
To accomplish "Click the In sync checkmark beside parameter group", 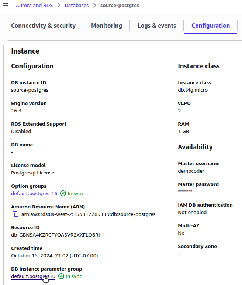I will pos(61,276).
